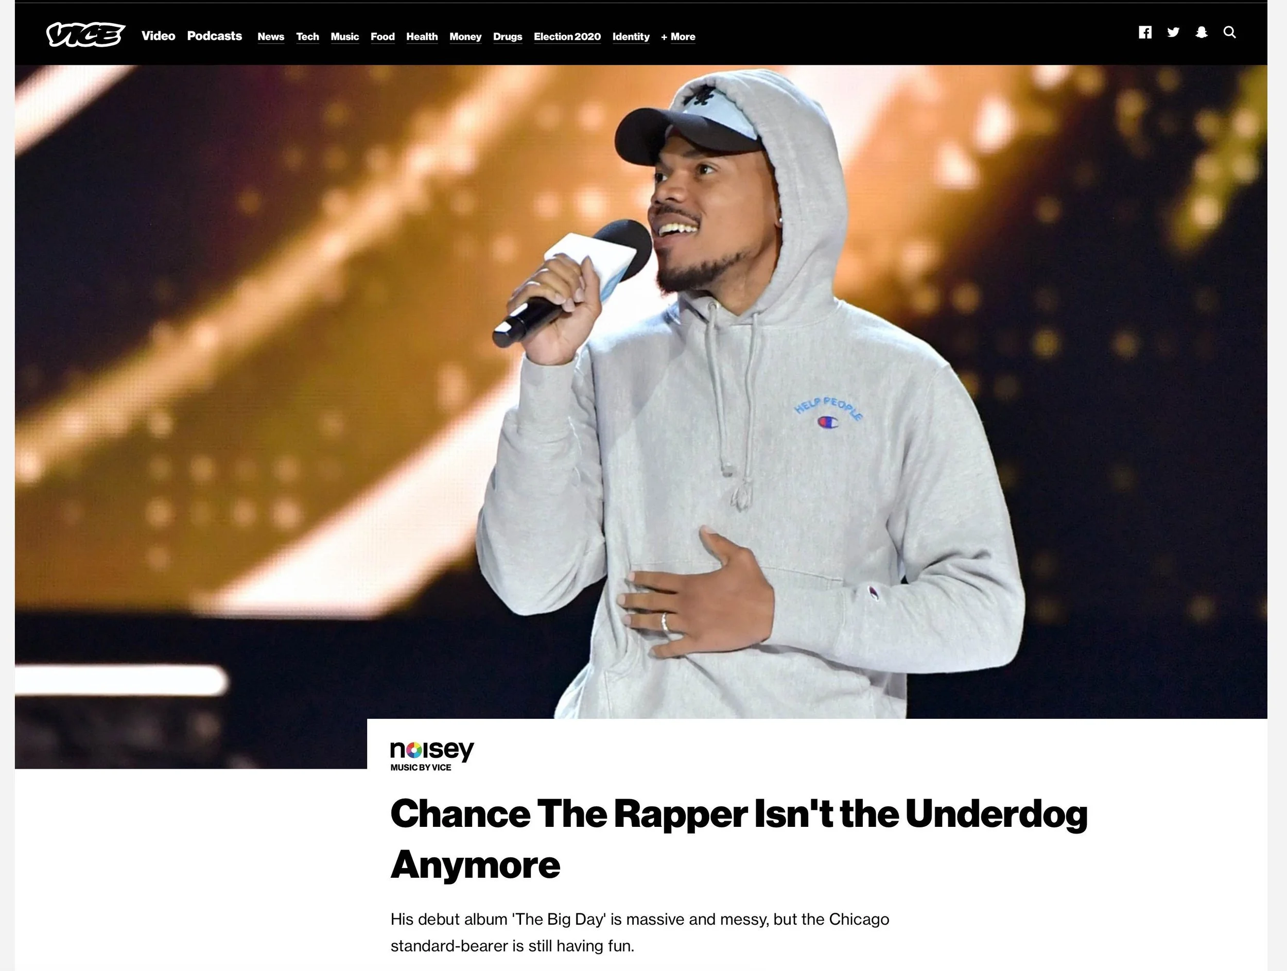Select the Food nav link
1287x971 pixels.
coord(383,37)
